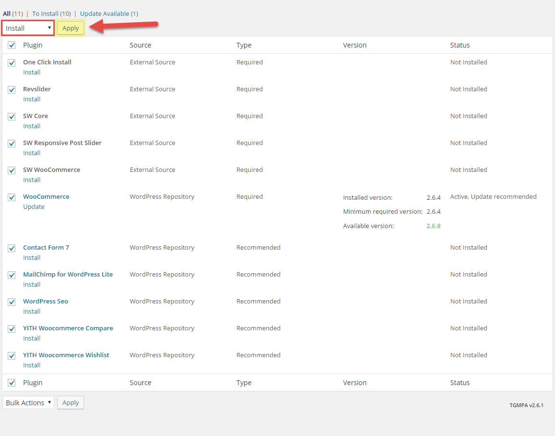Click WooCommerce 'Available version:' label
The image size is (555, 436).
(x=369, y=226)
